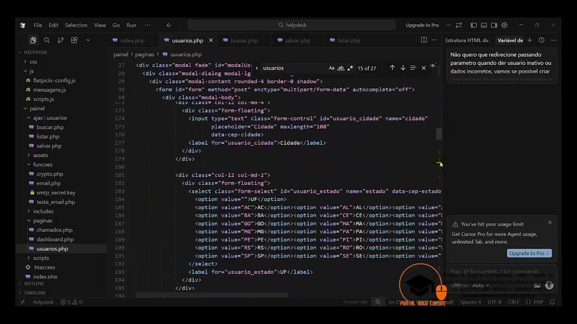The width and height of the screenshot is (577, 324).
Task: Open the File menu
Action: click(x=38, y=25)
